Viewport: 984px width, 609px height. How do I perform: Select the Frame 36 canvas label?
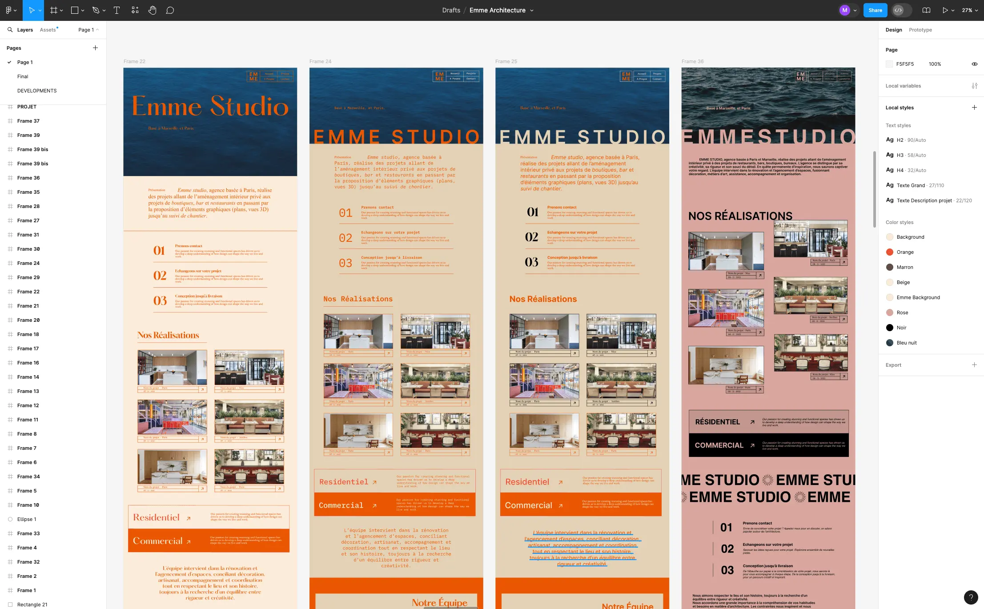pos(692,61)
